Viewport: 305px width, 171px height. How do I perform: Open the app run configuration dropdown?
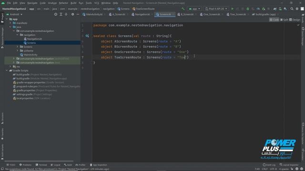pyautogui.click(x=194, y=9)
